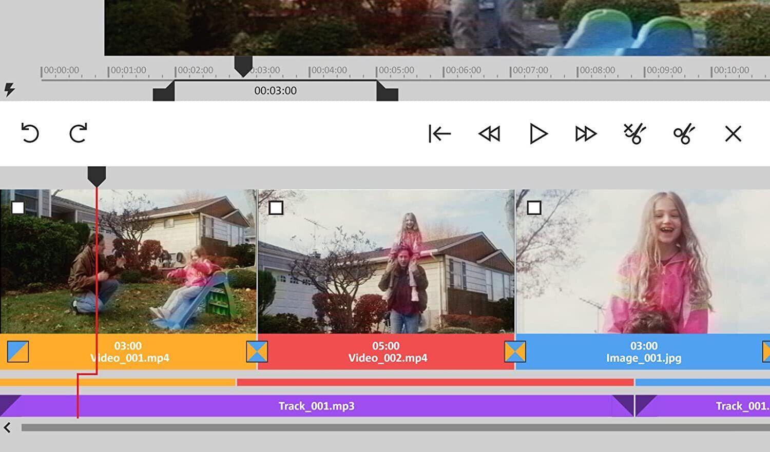Screen dimensions: 770x452
Task: Click the redo arrow icon
Action: coord(78,133)
